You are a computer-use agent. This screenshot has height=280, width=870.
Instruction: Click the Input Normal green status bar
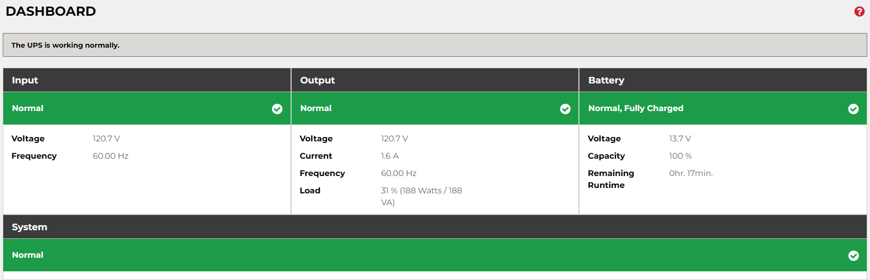[147, 108]
